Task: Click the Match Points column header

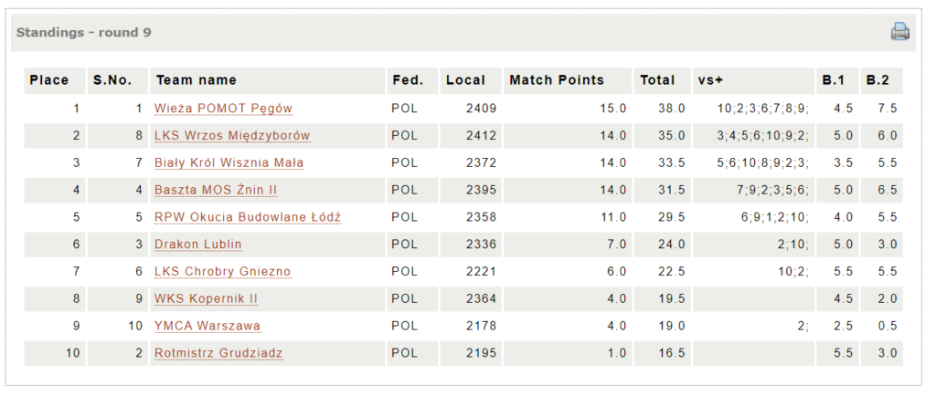Action: pos(557,80)
